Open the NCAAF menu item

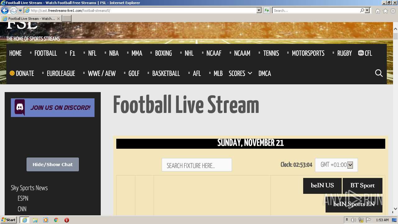coord(214,53)
